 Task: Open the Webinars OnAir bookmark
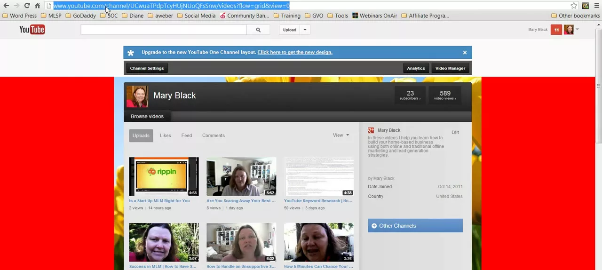[x=375, y=16]
